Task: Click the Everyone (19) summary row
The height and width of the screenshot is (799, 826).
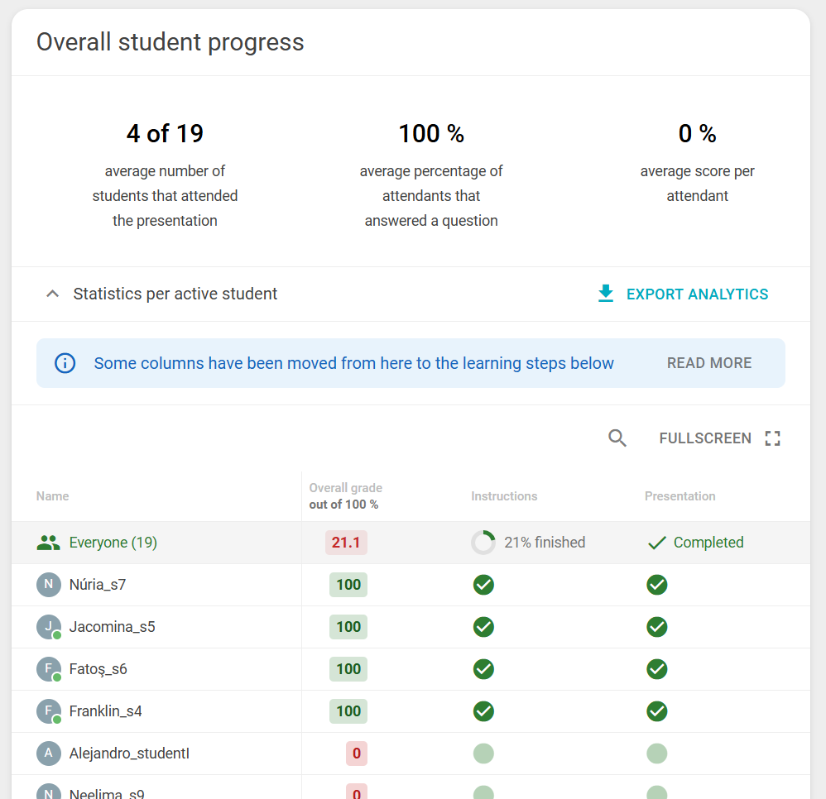Action: (x=411, y=543)
